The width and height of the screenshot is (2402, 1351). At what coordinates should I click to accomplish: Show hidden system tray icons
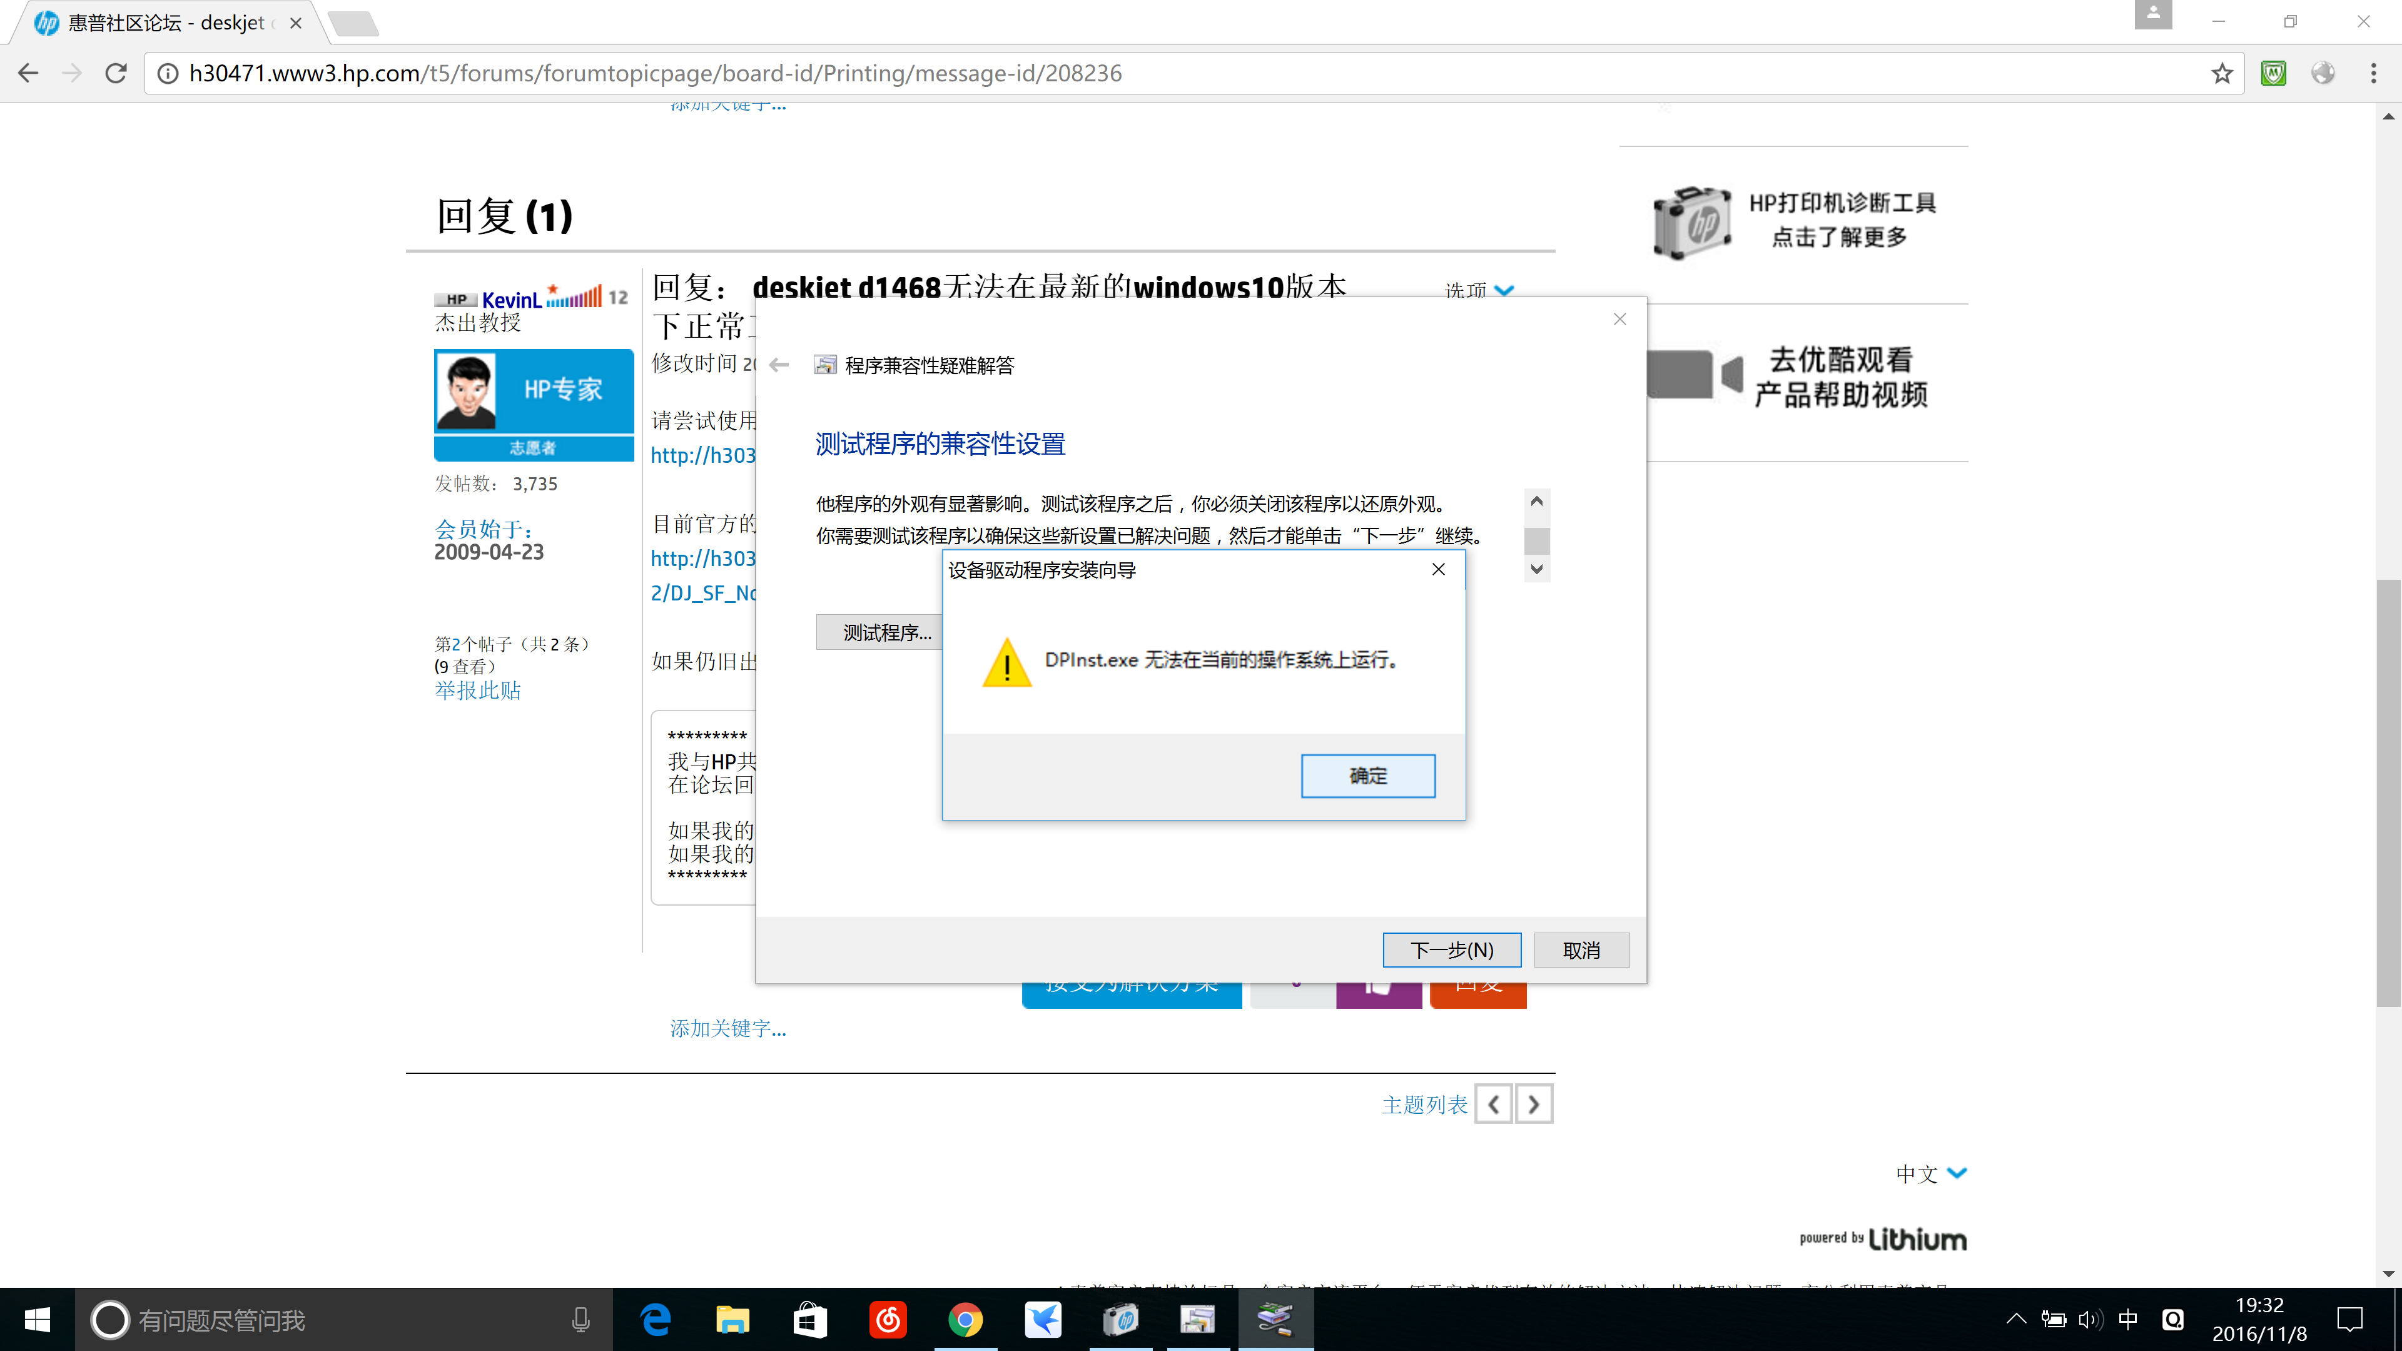(x=2016, y=1319)
